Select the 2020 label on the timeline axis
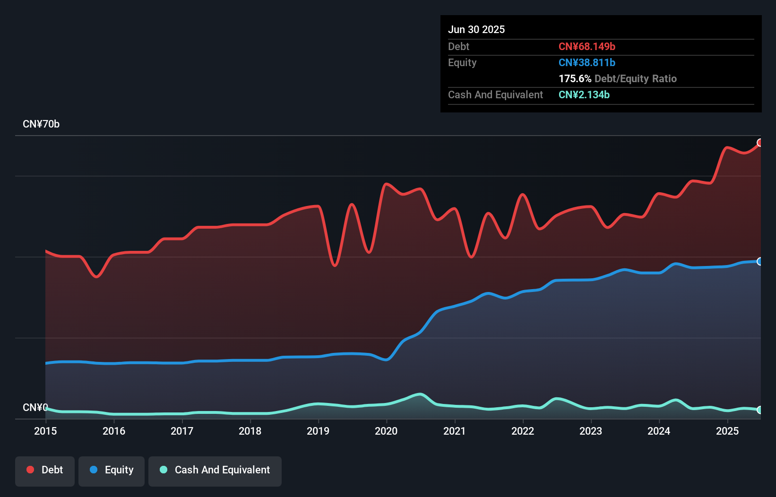776x497 pixels. [386, 431]
